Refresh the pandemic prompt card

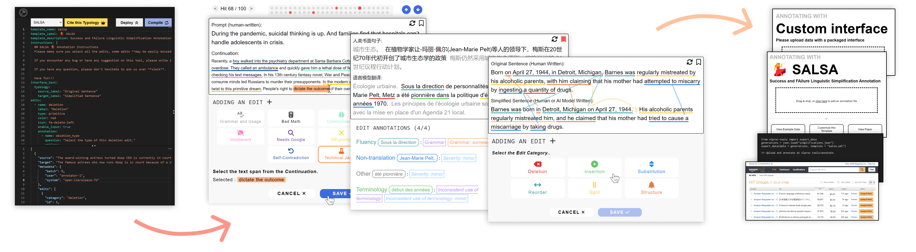click(412, 23)
